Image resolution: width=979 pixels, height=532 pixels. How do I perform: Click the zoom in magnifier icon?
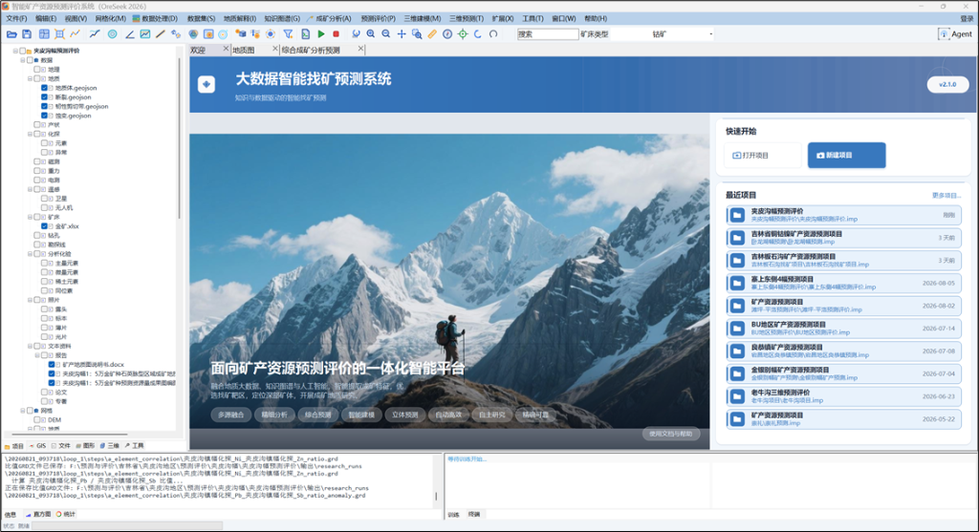(x=370, y=34)
